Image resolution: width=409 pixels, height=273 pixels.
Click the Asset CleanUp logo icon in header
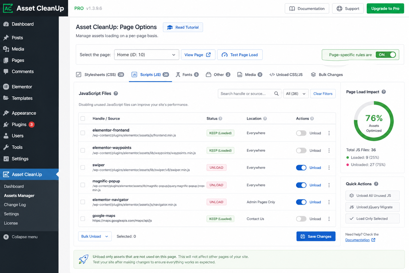tap(8, 8)
